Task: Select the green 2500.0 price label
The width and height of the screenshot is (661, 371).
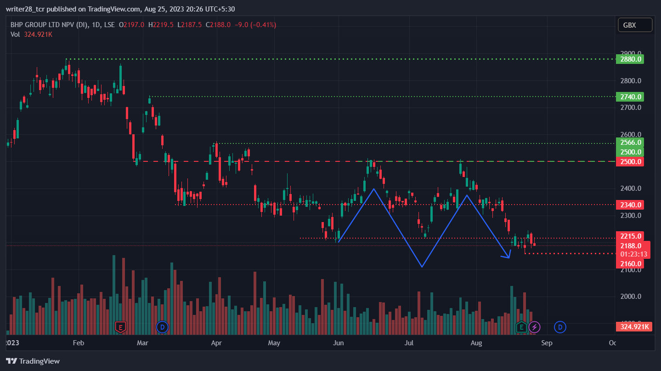Action: click(x=630, y=152)
